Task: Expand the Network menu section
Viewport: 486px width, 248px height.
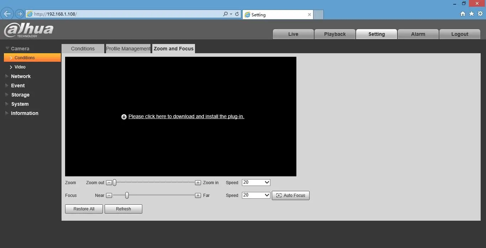Action: pos(21,76)
